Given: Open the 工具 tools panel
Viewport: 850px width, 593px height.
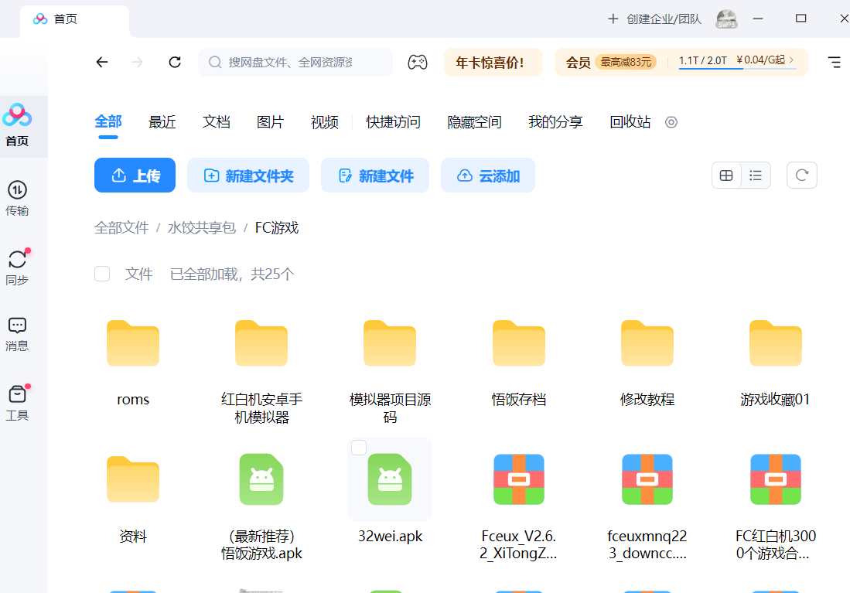Looking at the screenshot, I should [x=17, y=403].
